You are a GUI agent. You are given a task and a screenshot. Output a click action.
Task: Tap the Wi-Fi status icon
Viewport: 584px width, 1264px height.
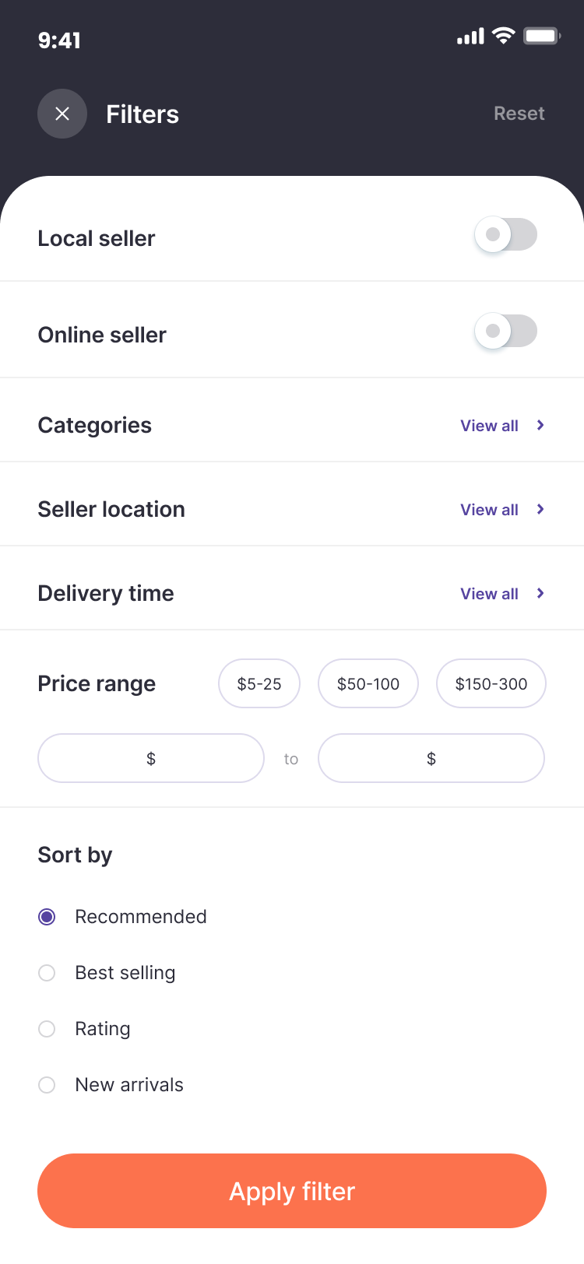504,36
